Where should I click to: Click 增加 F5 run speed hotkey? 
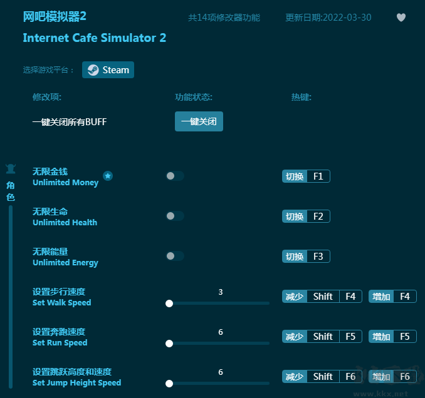pos(392,337)
